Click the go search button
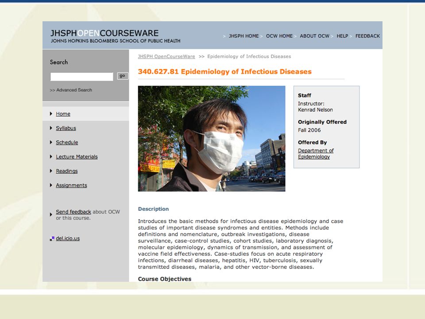Image resolution: width=425 pixels, height=319 pixels. point(122,76)
